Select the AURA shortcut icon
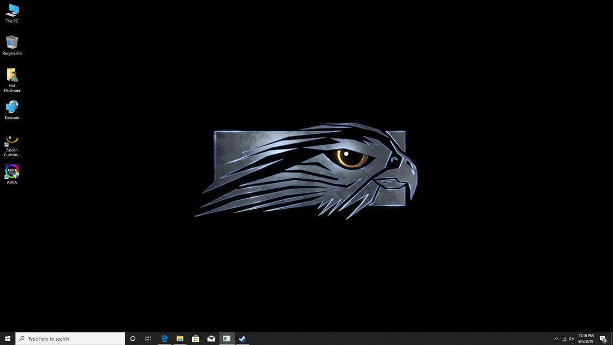This screenshot has height=345, width=613. tap(12, 174)
